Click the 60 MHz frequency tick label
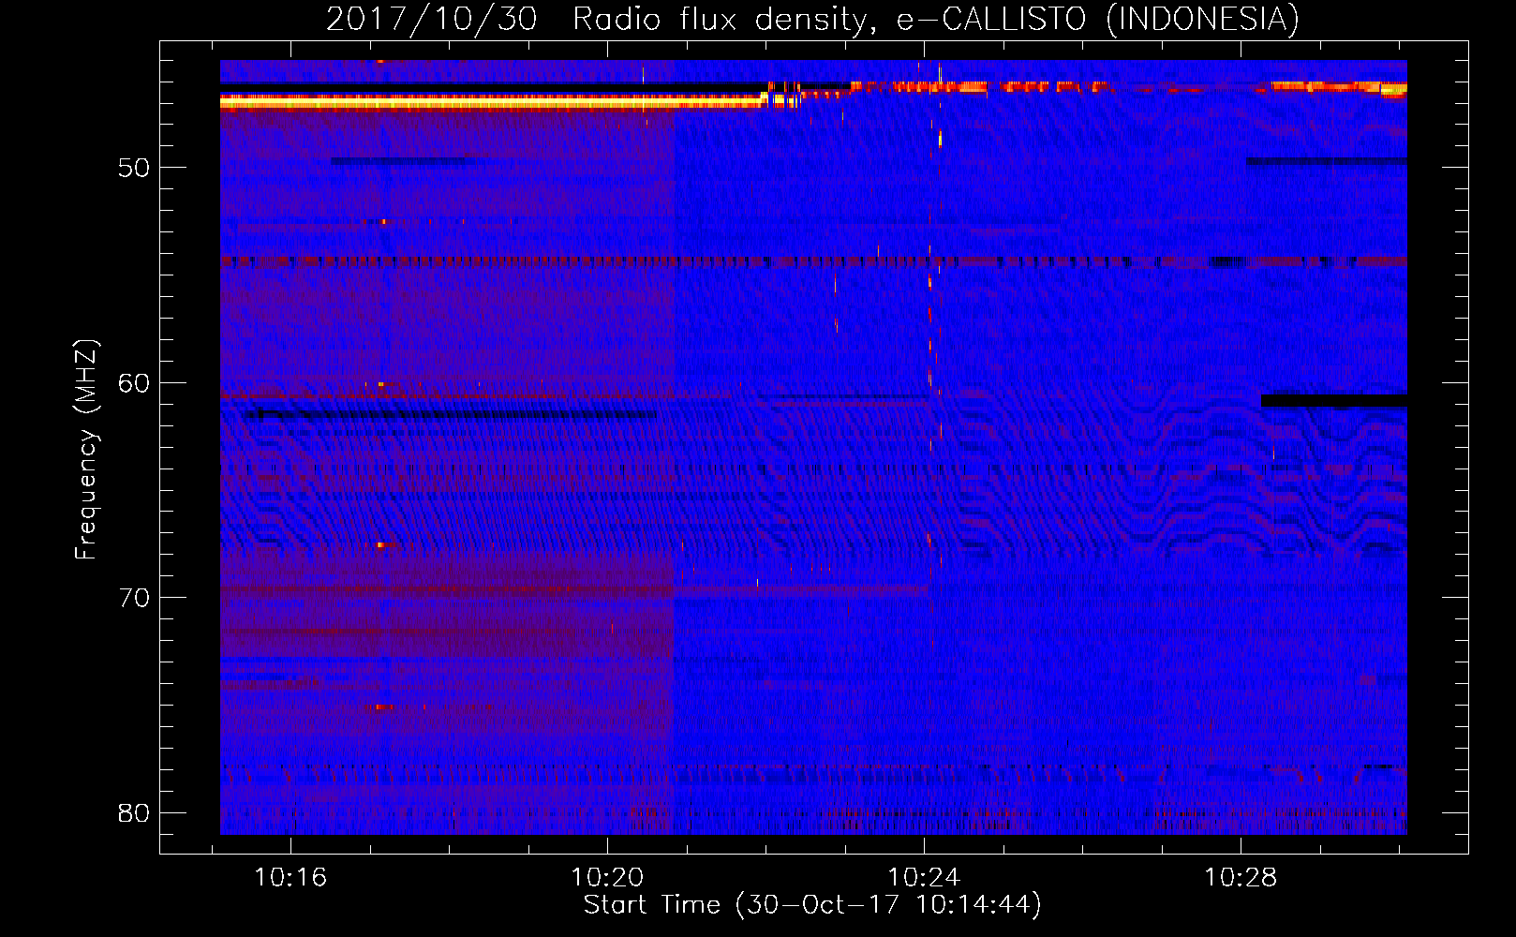This screenshot has height=937, width=1516. coord(134,383)
